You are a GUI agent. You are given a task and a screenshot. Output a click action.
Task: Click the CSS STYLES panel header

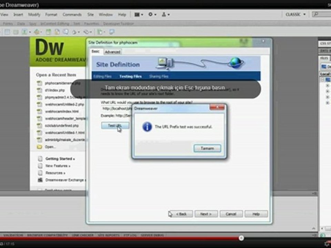click(325, 43)
